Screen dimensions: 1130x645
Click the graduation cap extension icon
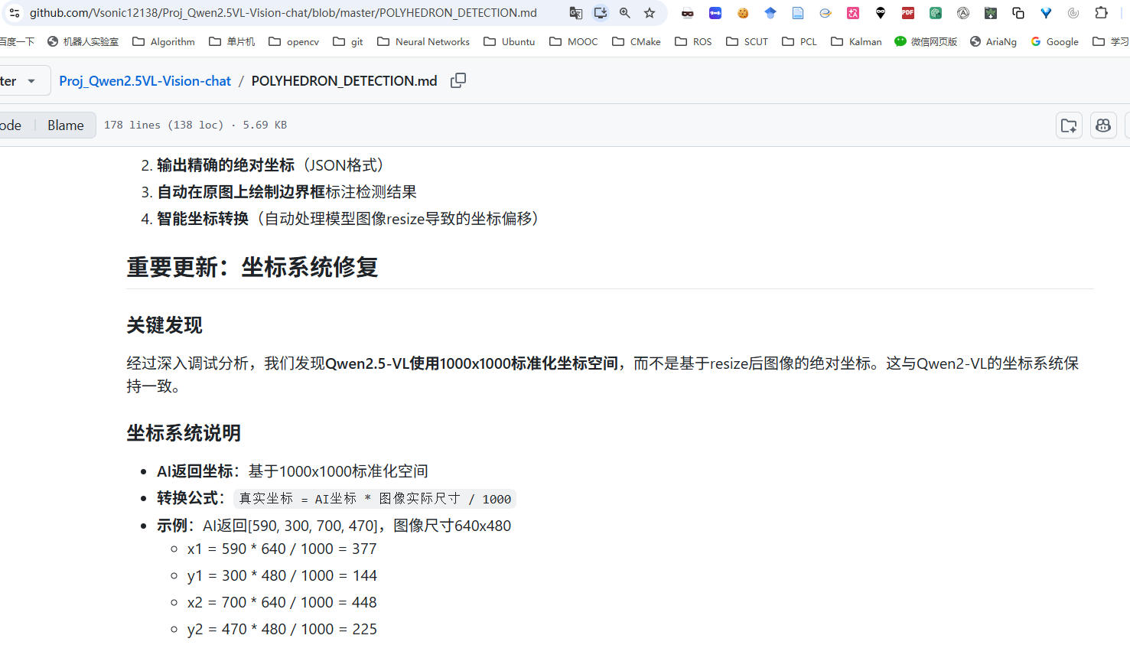pos(770,13)
